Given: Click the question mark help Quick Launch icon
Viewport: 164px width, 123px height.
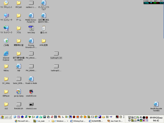Looking at the screenshot, I should (x=120, y=117).
